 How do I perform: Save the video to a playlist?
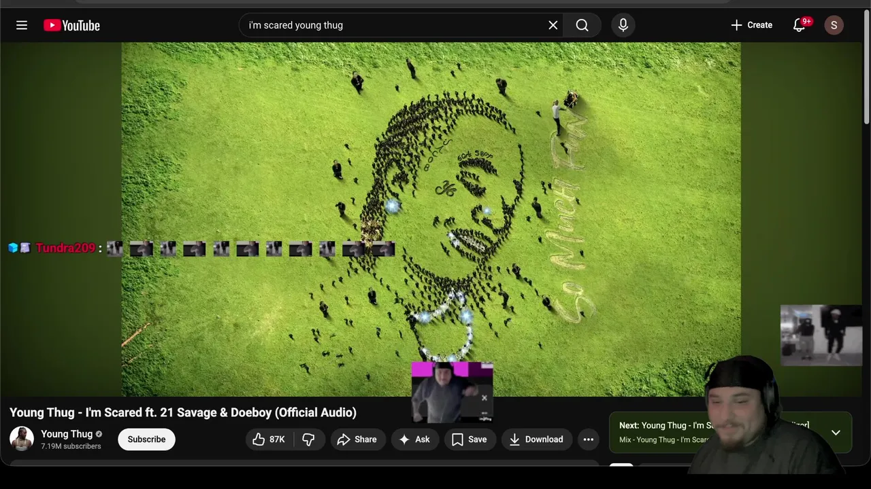coord(470,439)
